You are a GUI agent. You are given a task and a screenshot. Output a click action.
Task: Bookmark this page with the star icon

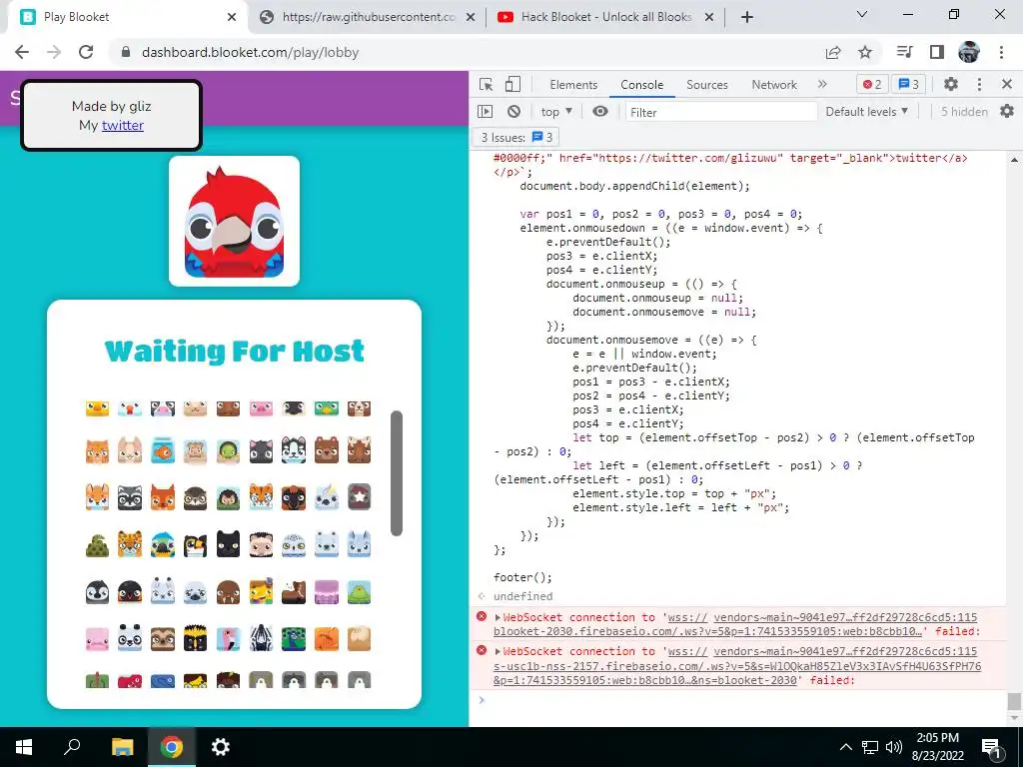[865, 52]
